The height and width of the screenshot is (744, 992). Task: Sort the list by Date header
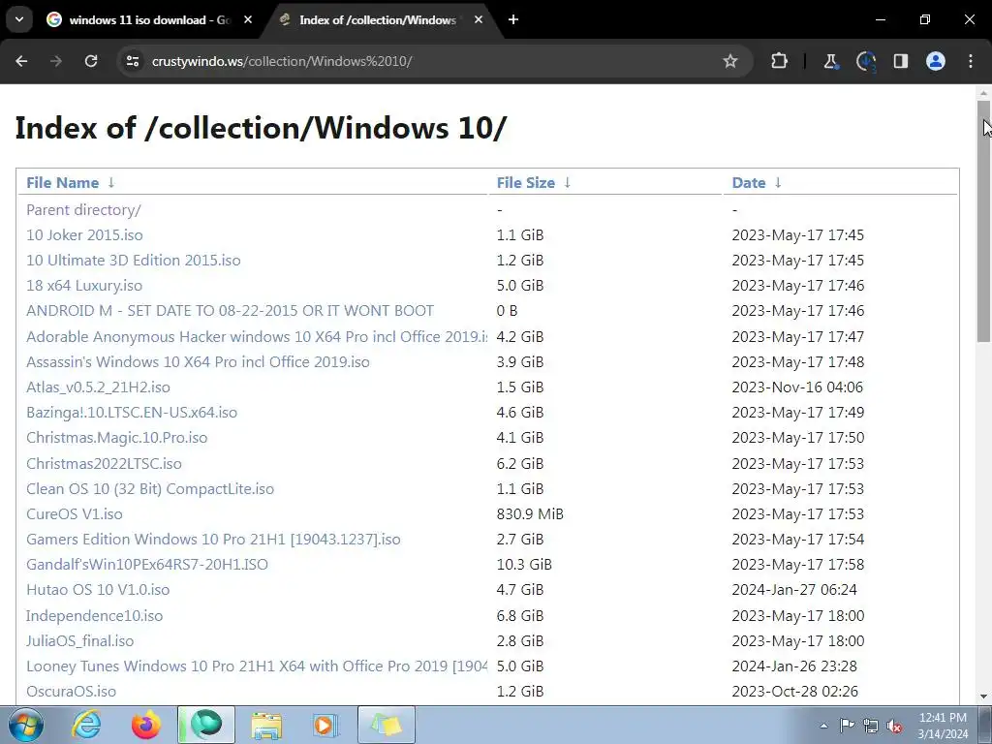pyautogui.click(x=749, y=183)
